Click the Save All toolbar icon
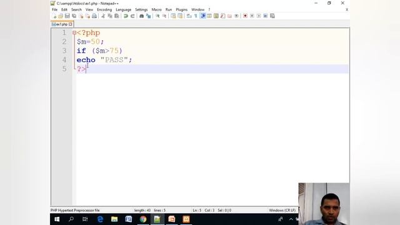This screenshot has width=400, height=225. pos(74,16)
